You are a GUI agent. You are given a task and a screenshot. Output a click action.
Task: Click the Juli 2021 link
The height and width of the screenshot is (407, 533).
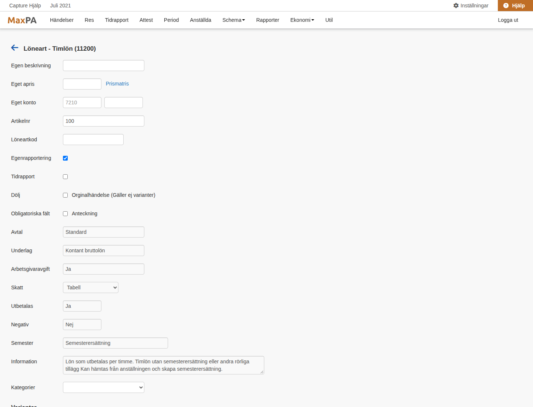pyautogui.click(x=60, y=6)
